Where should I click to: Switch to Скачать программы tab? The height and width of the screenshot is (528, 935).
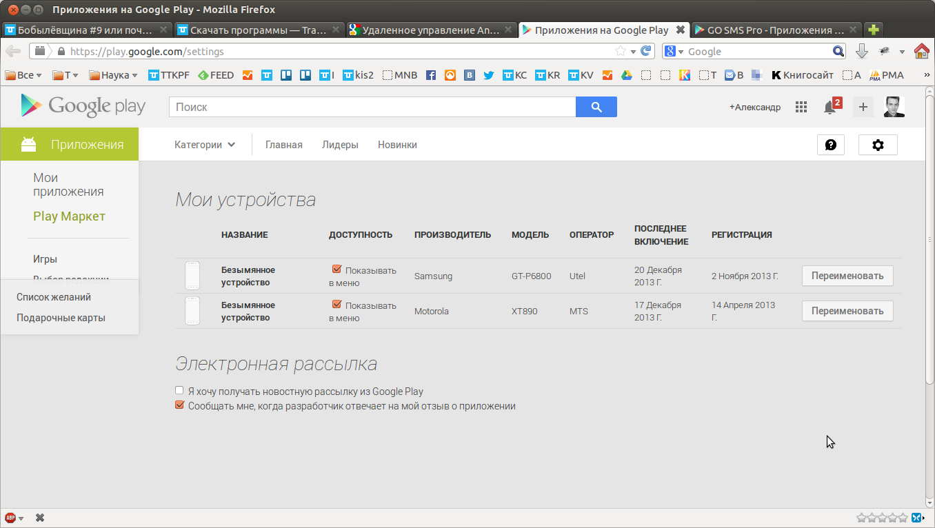coord(259,30)
